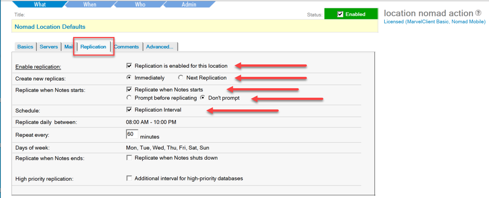Enable Replicate when Notes shuts down

pos(129,158)
